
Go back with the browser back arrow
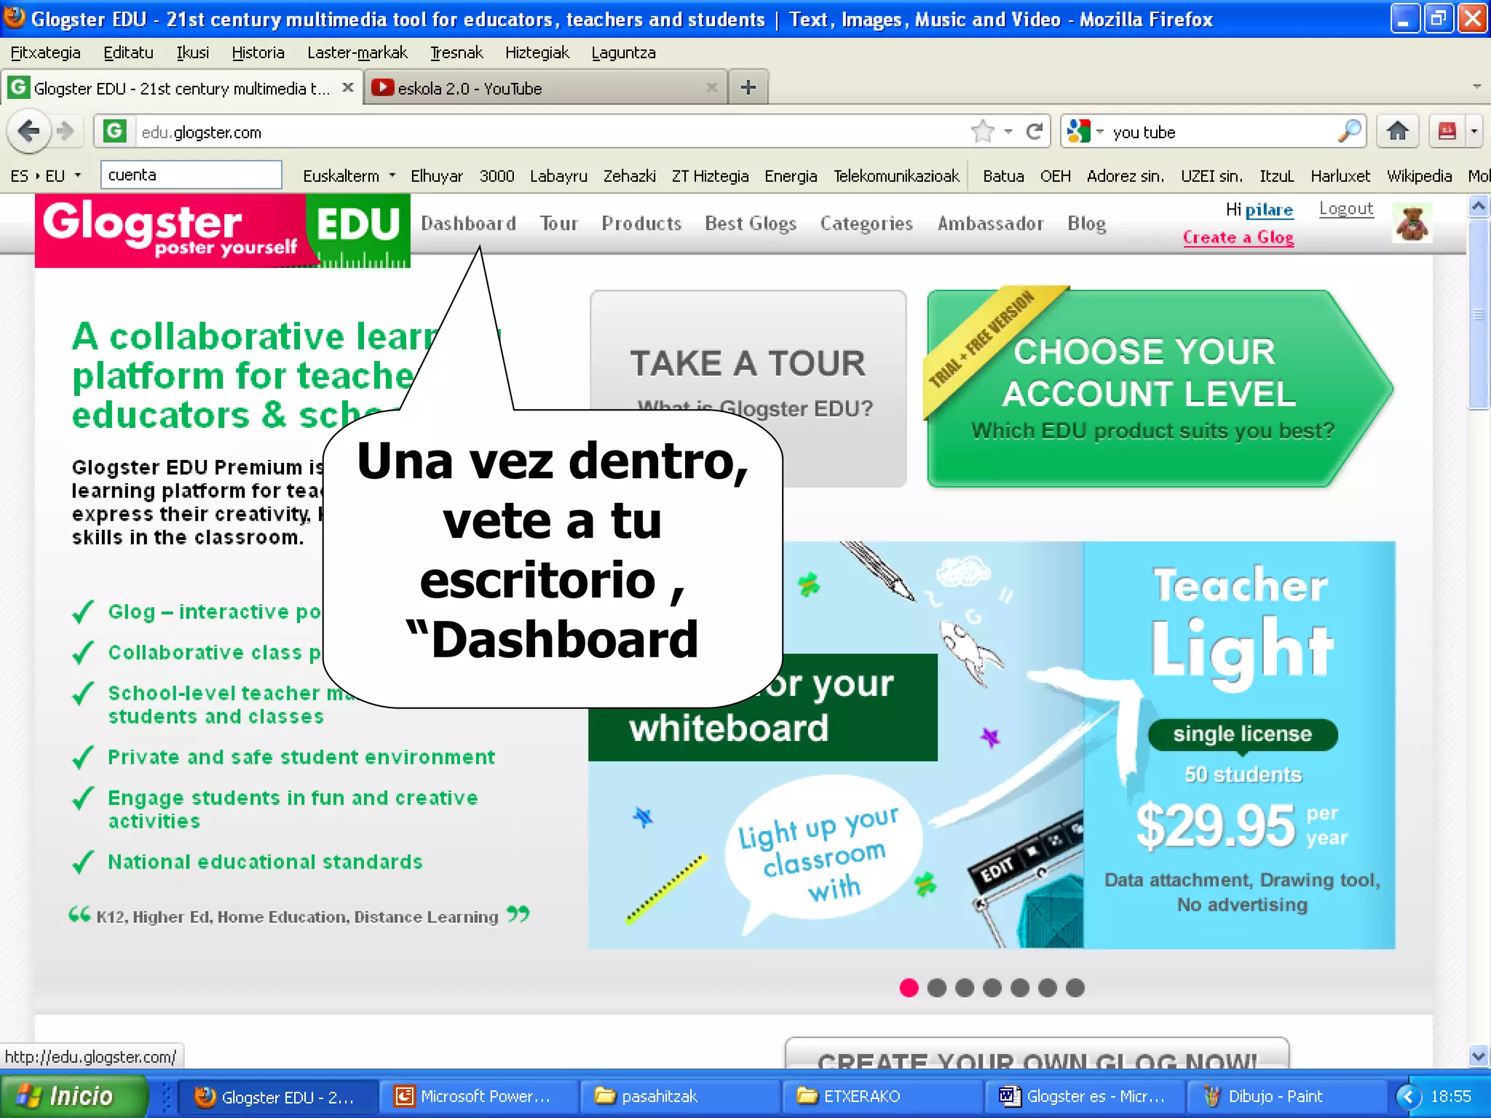click(x=29, y=132)
